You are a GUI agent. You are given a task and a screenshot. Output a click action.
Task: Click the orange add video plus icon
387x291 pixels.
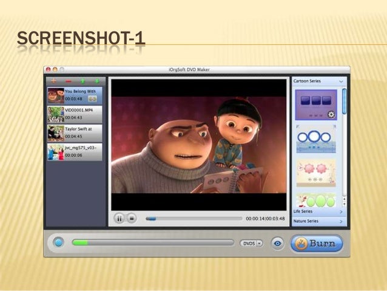54,81
